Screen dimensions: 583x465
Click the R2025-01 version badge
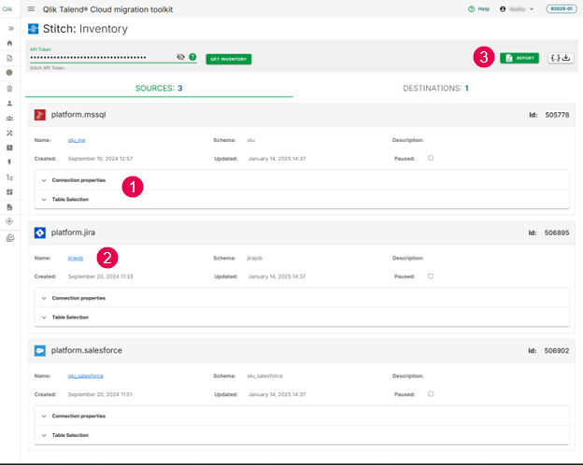[x=562, y=8]
